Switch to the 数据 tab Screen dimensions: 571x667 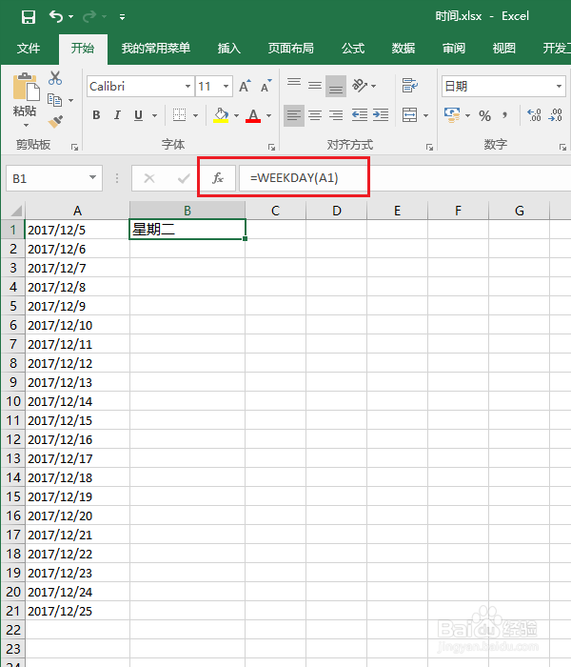point(404,49)
